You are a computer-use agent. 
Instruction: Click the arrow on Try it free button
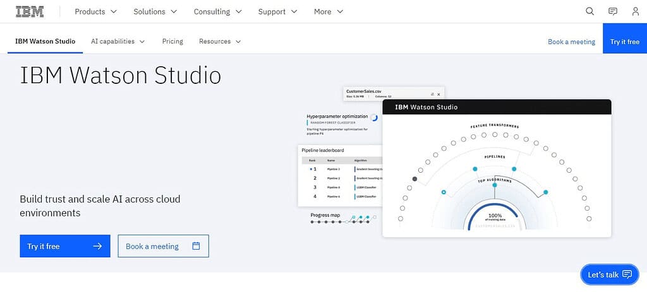(97, 247)
